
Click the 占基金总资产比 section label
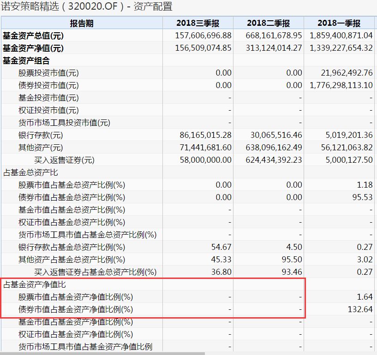coord(30,173)
